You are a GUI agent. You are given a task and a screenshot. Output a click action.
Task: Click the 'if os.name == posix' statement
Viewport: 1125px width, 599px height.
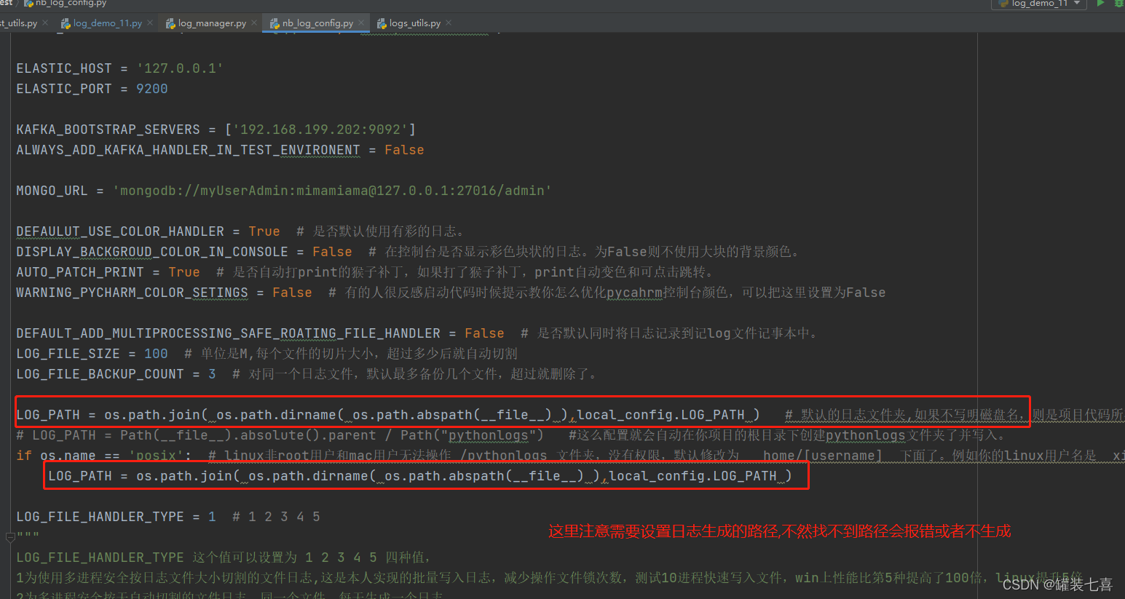tap(103, 456)
